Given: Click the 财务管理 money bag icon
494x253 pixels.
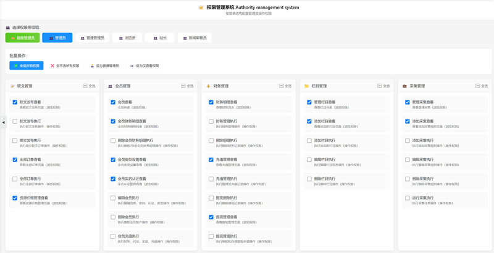Looking at the screenshot, I should tap(208, 86).
